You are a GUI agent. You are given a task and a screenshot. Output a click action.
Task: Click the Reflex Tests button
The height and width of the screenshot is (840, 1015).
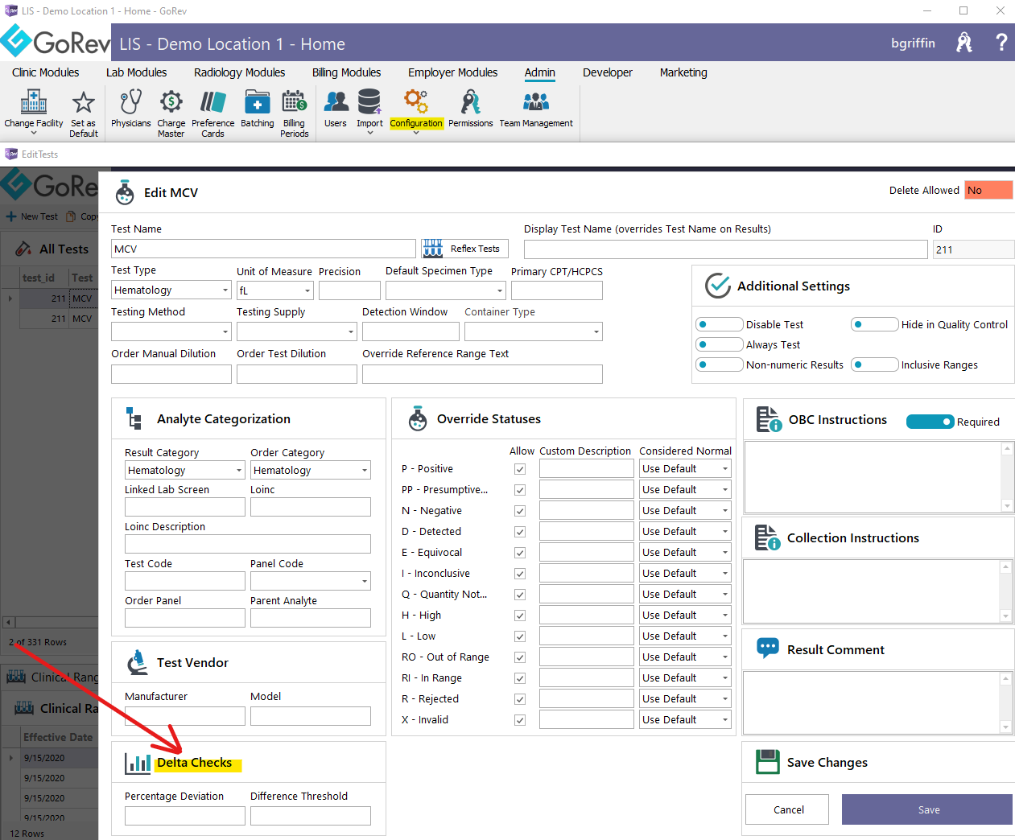[x=464, y=249]
